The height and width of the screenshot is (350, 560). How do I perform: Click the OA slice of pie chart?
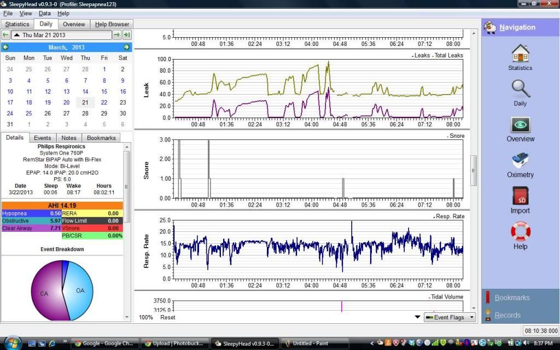pyautogui.click(x=80, y=290)
